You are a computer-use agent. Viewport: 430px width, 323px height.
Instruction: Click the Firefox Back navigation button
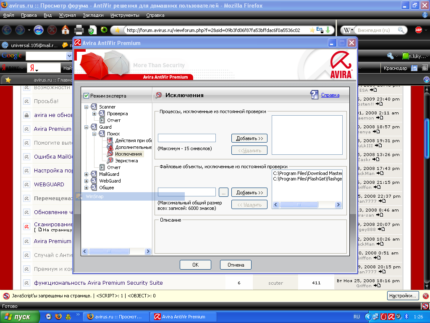7,30
